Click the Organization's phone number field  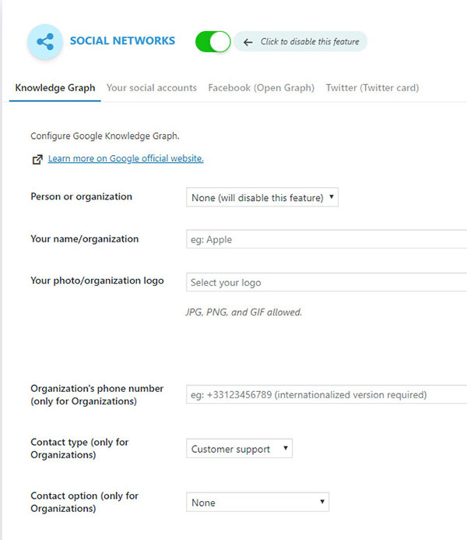[327, 395]
